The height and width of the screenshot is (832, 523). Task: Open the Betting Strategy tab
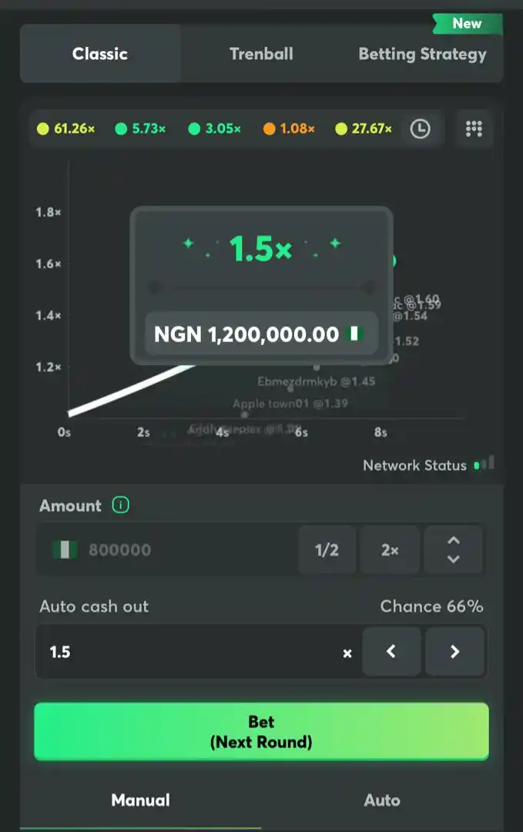pyautogui.click(x=422, y=54)
